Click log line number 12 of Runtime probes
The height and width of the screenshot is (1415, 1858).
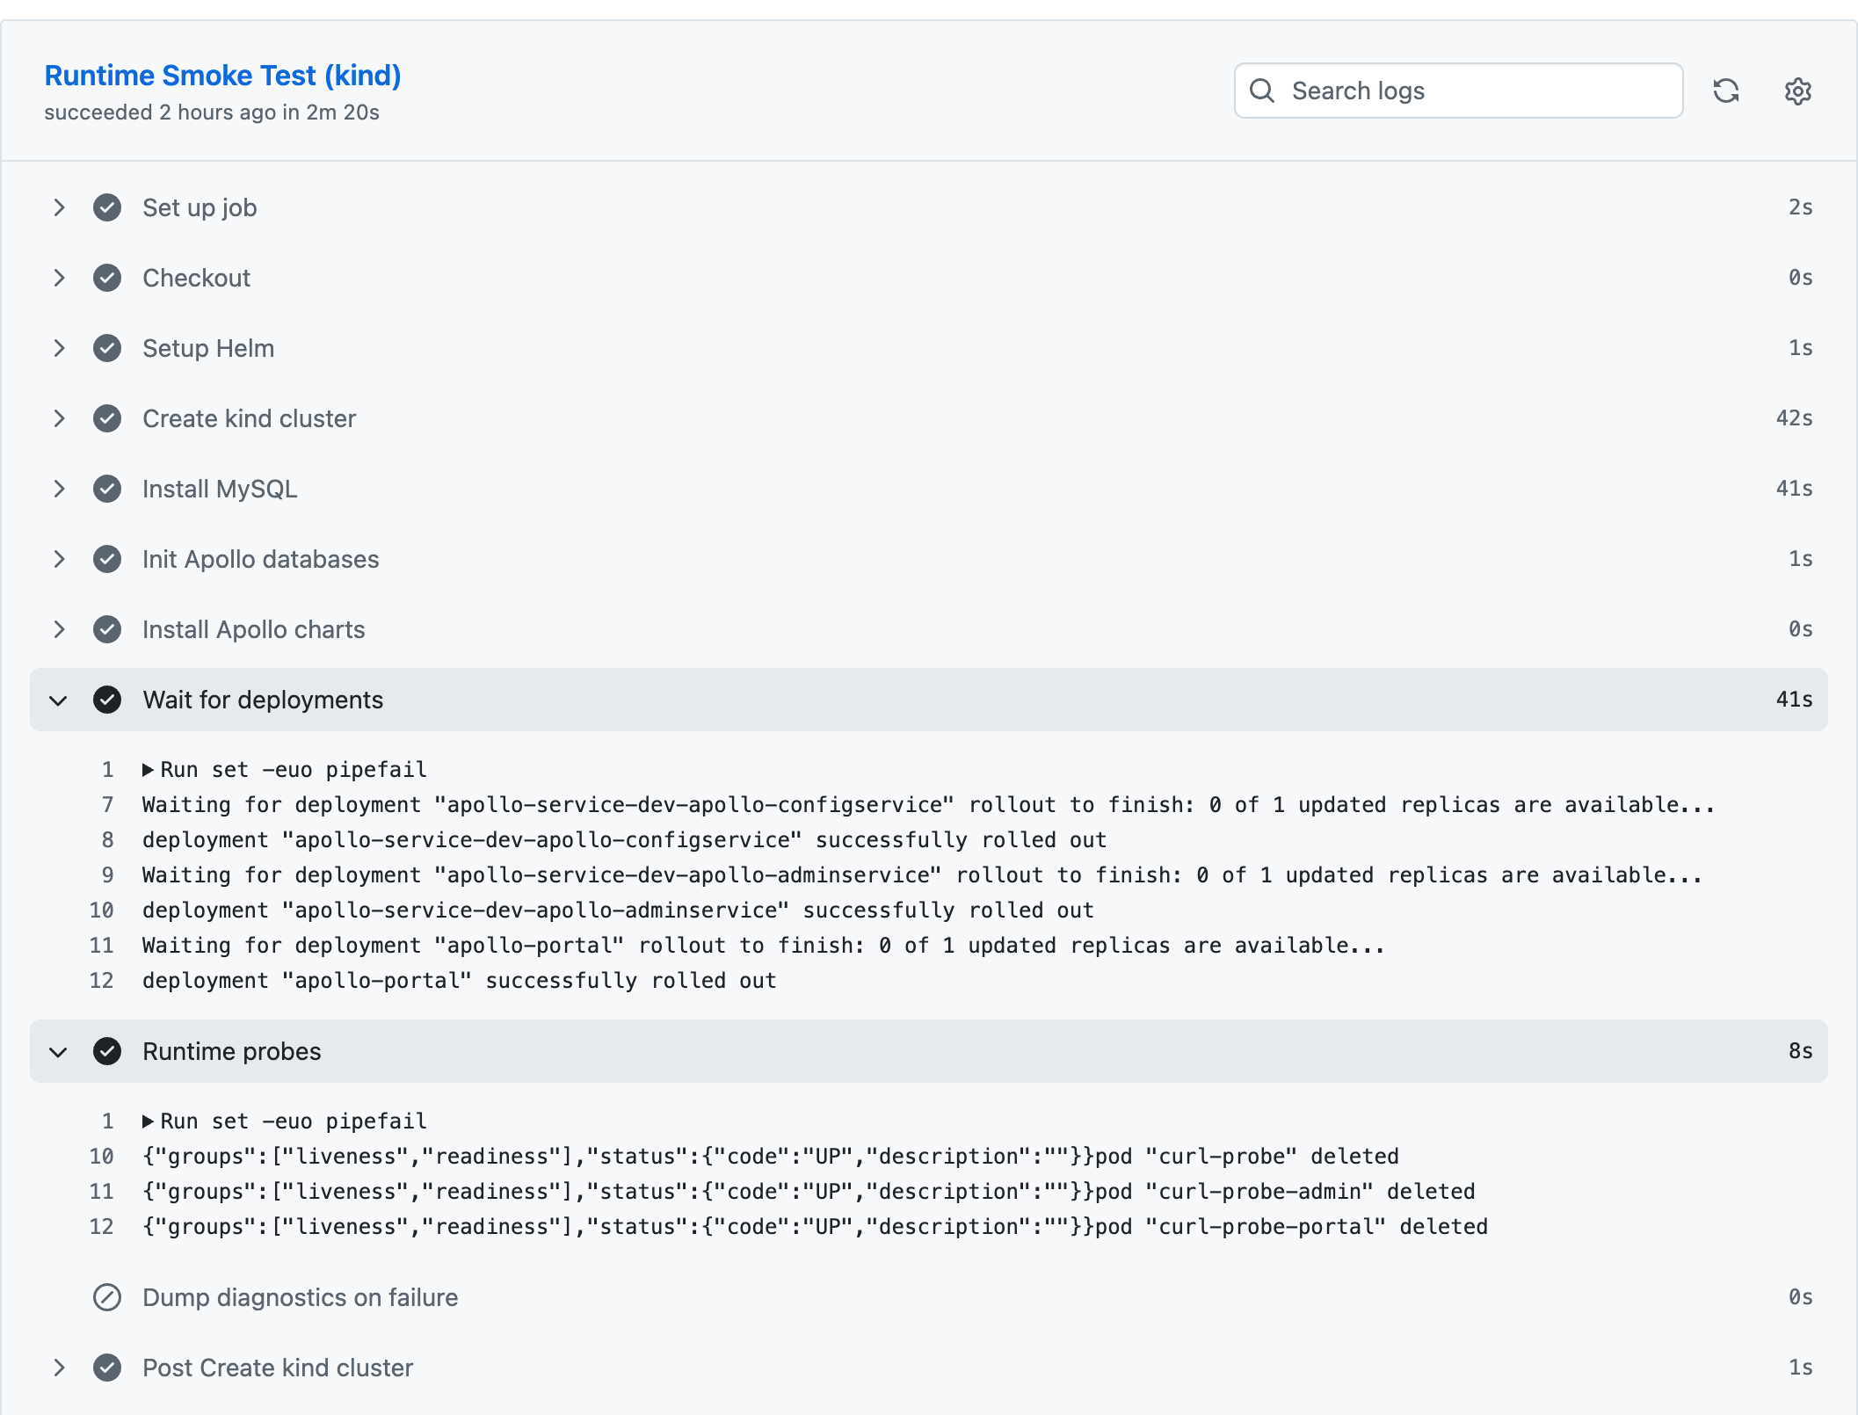tap(102, 1227)
